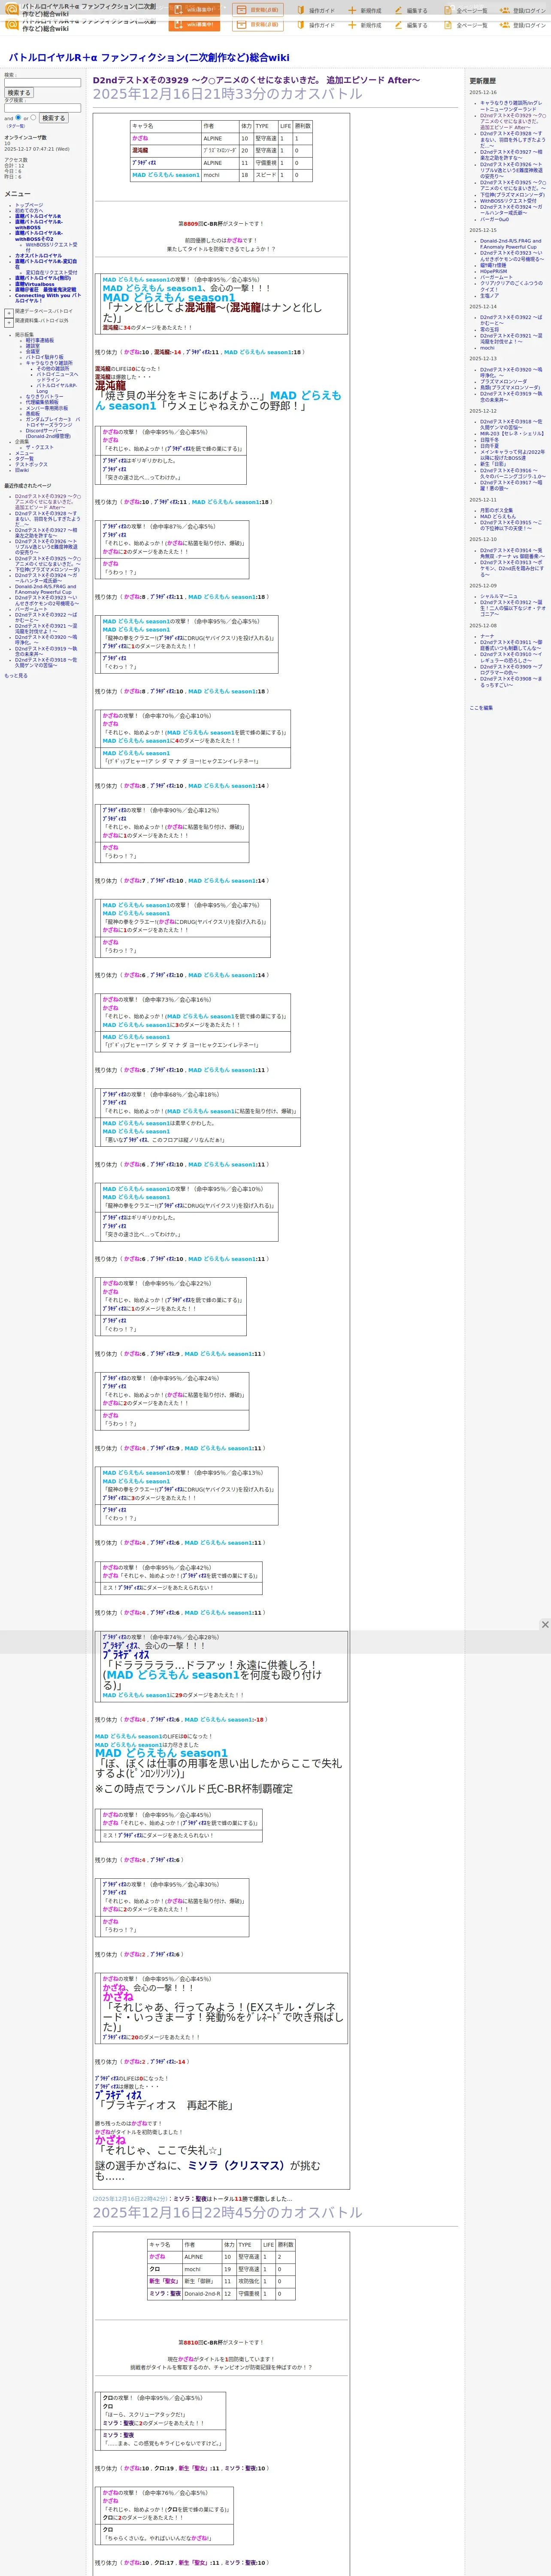The width and height of the screenshot is (551, 2576).
Task: Open the wiki title バトルロイヤルR+α link
Action: click(149, 58)
